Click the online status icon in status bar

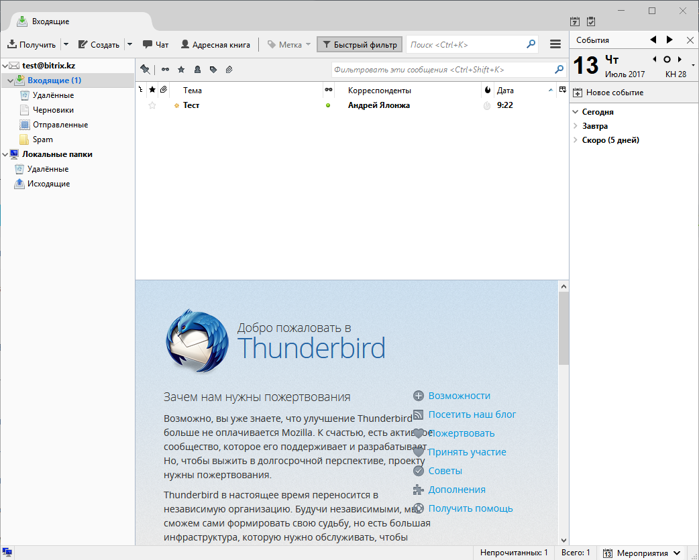point(7,553)
